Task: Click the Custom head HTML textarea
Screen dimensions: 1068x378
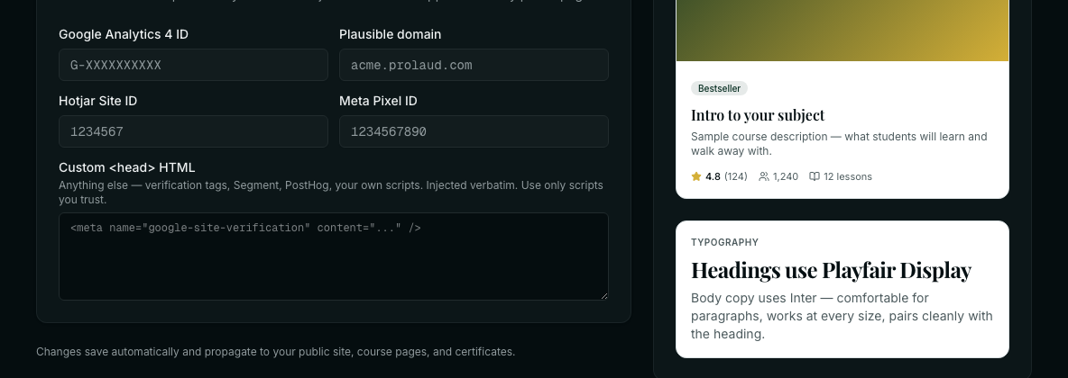Action: (x=334, y=256)
